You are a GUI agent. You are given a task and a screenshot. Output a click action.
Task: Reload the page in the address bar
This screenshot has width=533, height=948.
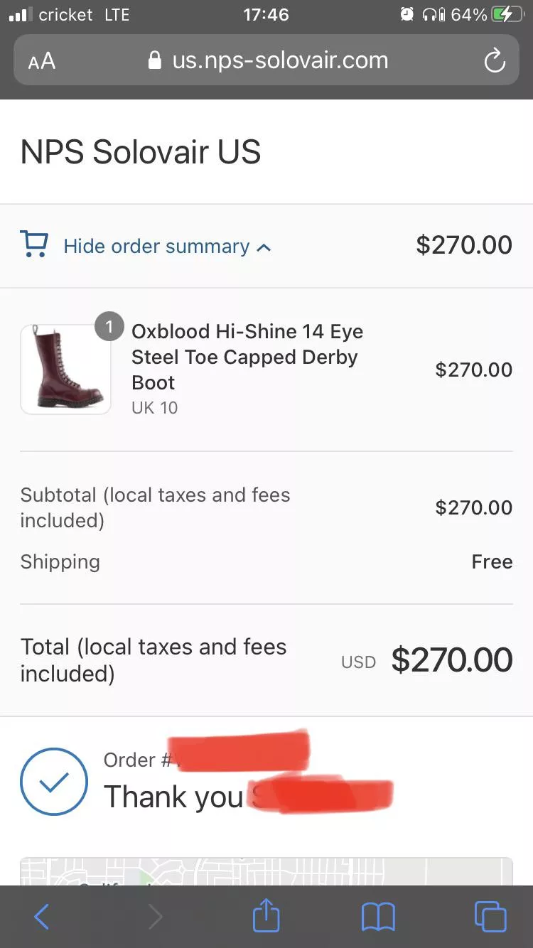[495, 61]
